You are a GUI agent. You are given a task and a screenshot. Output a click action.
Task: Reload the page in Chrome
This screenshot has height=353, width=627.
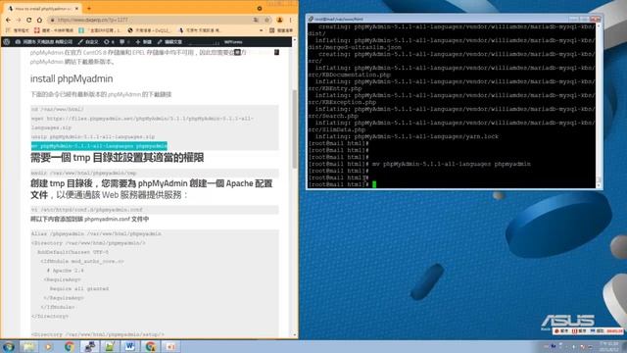[28, 20]
